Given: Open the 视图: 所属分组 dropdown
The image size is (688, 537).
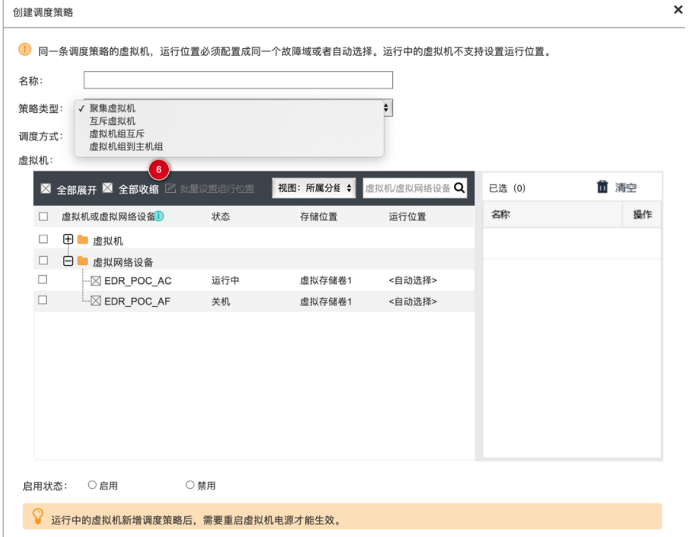Looking at the screenshot, I should coord(314,188).
